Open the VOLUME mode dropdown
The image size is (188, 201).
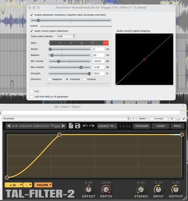coord(43,185)
